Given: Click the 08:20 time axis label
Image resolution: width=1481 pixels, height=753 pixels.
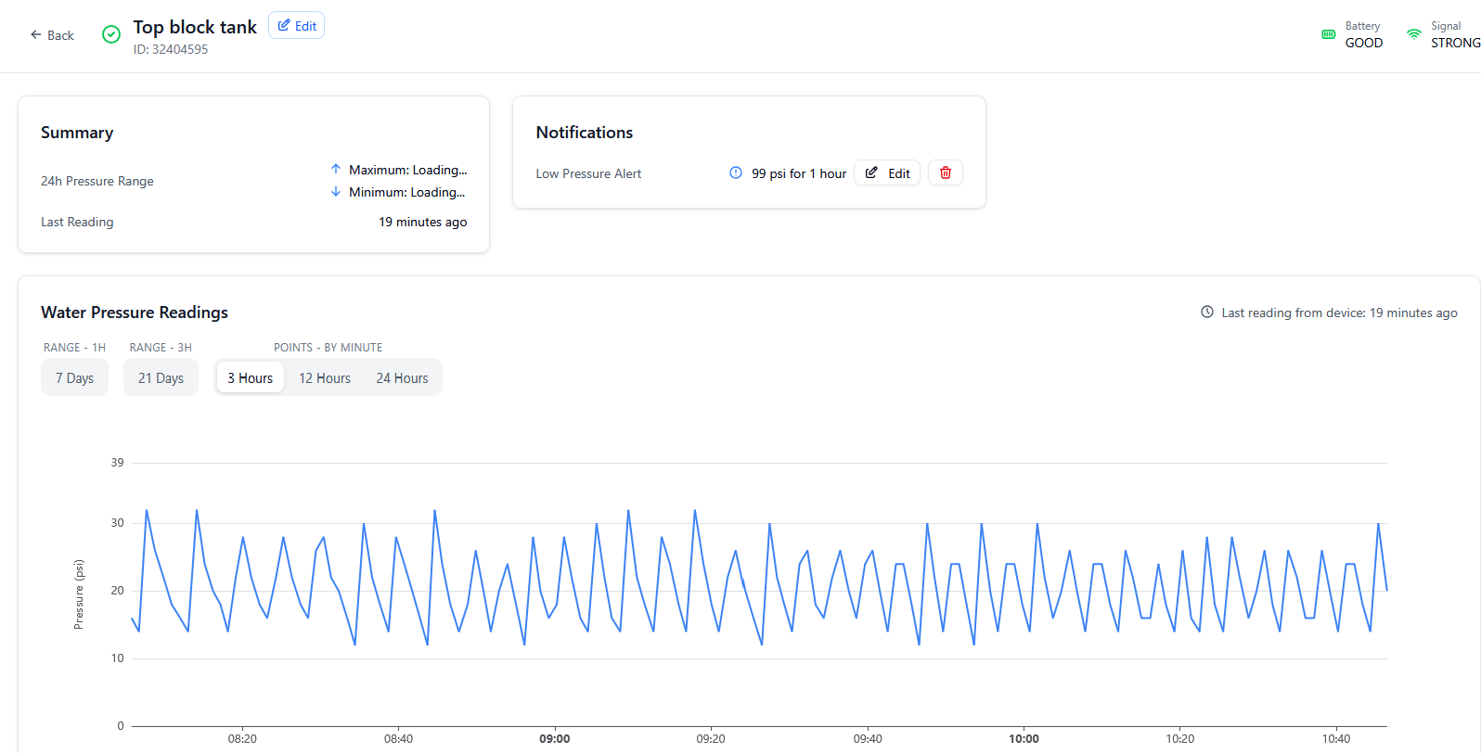Looking at the screenshot, I should point(242,739).
